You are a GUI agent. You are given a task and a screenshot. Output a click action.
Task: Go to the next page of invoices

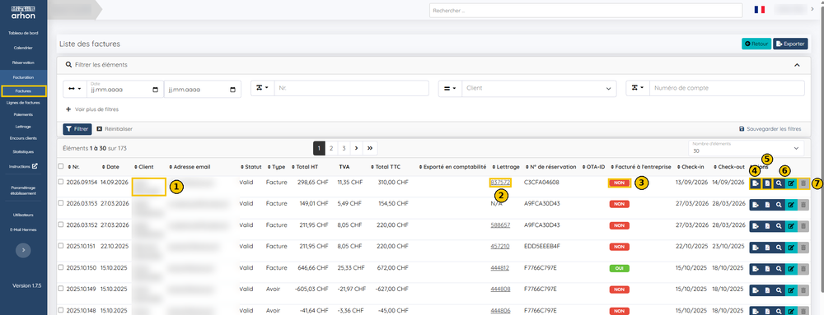(x=357, y=148)
